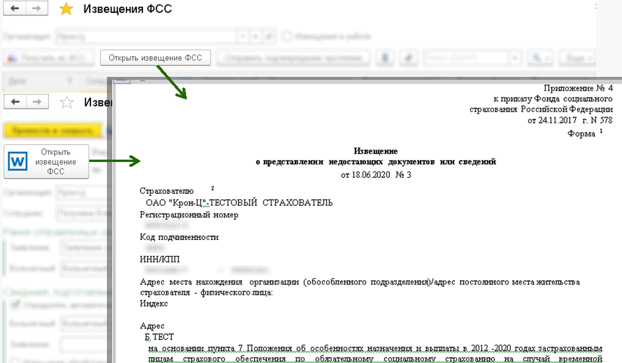The image size is (622, 363).
Task: Click the line Адрес места нахождения организации
Action: pos(360,282)
